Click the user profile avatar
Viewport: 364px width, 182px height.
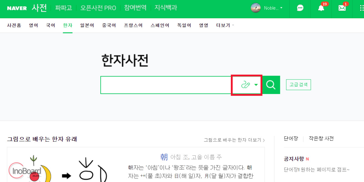(x=256, y=8)
